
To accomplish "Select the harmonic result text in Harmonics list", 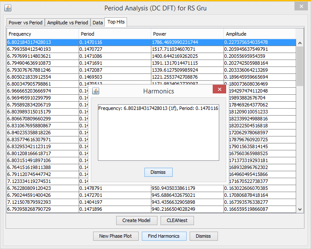I will tap(158, 108).
